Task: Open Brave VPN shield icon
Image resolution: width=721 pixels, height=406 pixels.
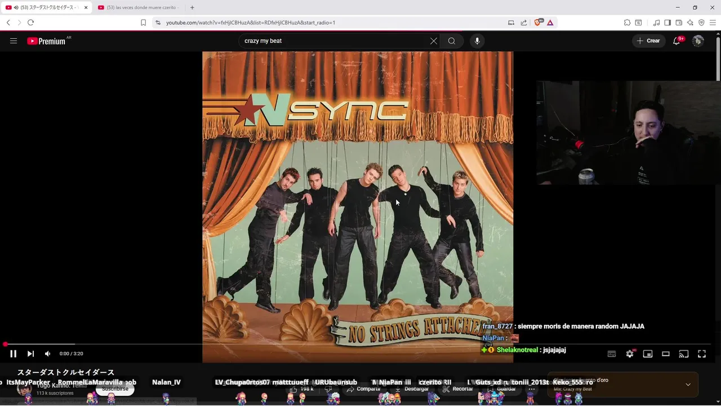Action: (x=701, y=23)
